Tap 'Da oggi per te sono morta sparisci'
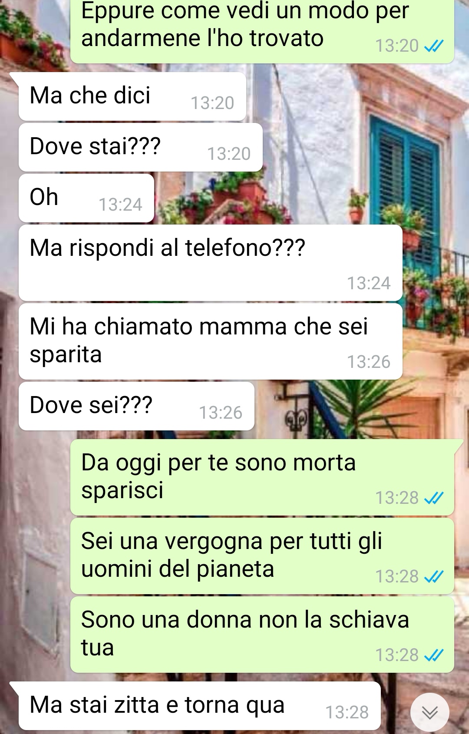 [262, 477]
